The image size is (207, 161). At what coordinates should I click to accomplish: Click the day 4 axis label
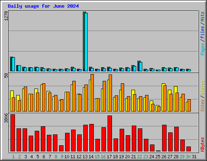pyautogui.click(x=32, y=157)
